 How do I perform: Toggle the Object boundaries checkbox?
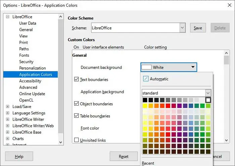[x=77, y=103]
